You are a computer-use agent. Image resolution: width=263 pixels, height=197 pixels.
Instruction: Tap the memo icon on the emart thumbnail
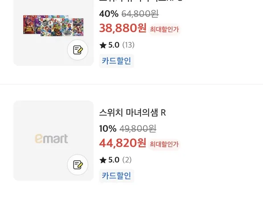tap(78, 165)
